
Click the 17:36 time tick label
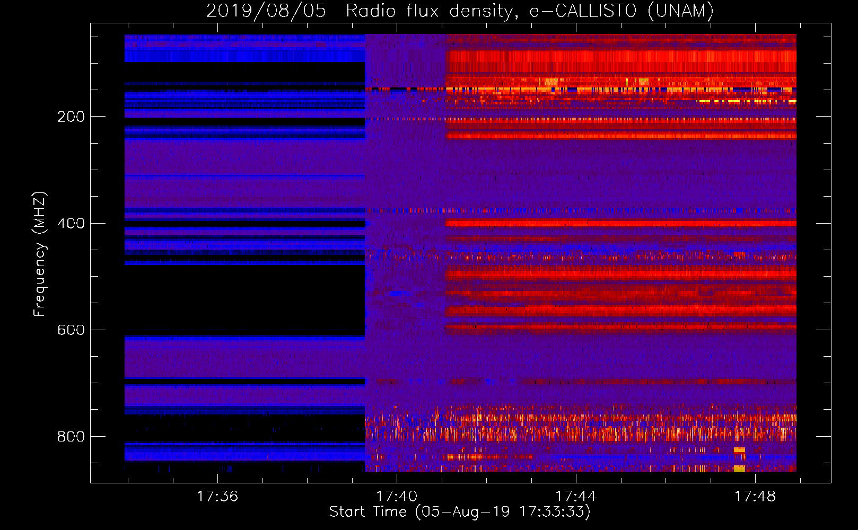pos(217,496)
